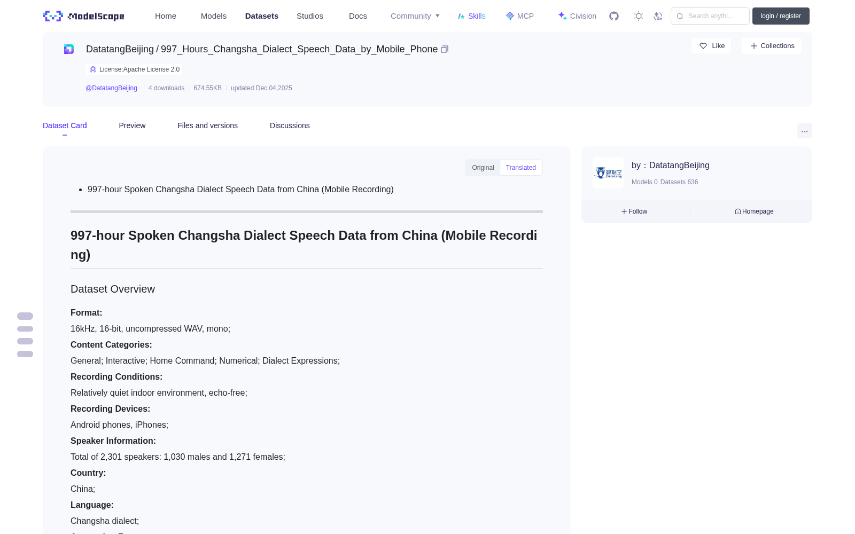855x534 pixels.
Task: Click the 'China;' line
Action: tap(83, 489)
